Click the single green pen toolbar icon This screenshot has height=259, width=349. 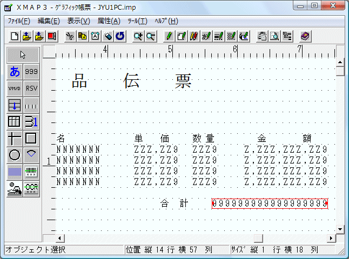169,36
